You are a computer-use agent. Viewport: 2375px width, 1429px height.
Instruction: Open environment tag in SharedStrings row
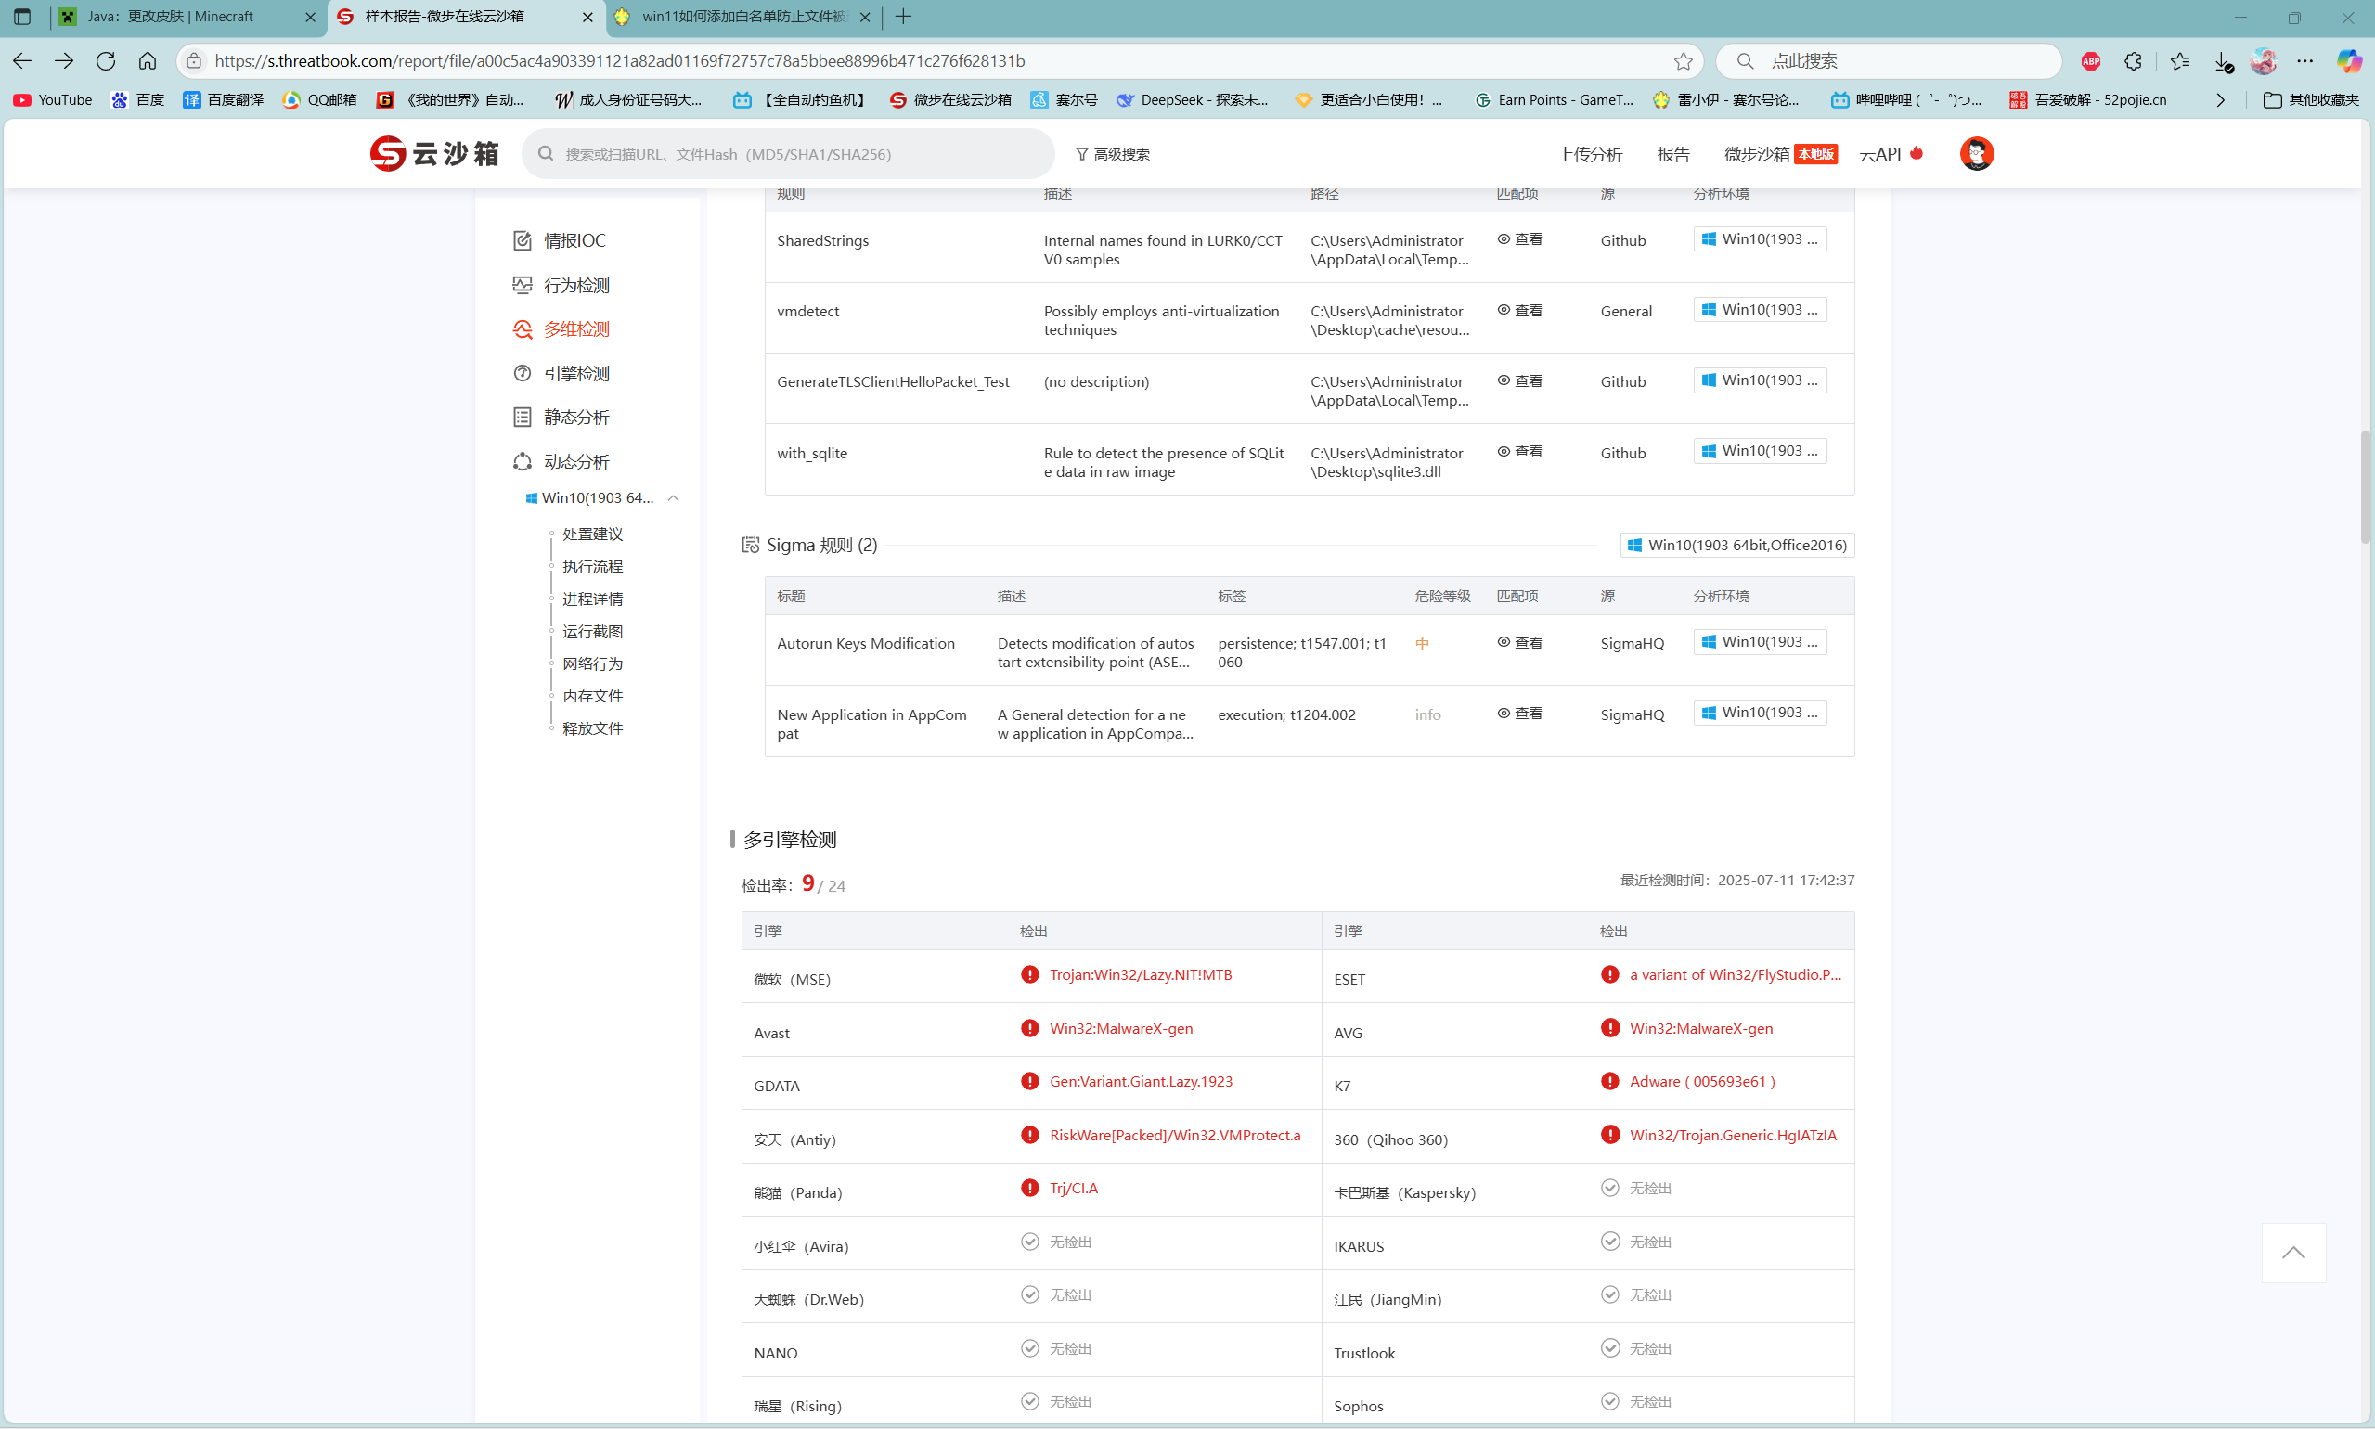pyautogui.click(x=1760, y=238)
